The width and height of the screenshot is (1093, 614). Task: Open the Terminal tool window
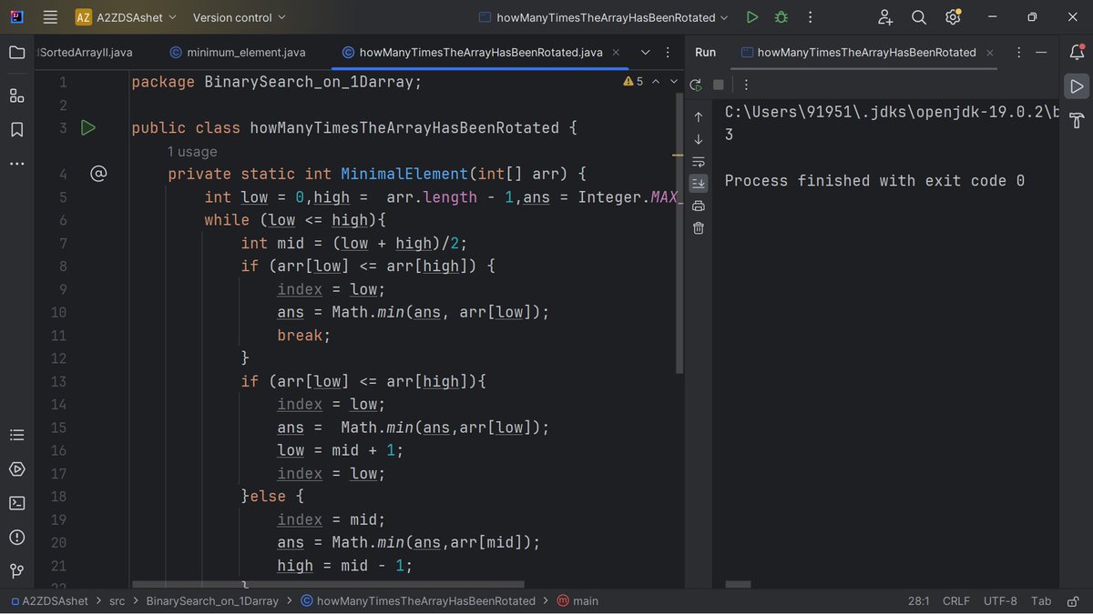[x=16, y=503]
